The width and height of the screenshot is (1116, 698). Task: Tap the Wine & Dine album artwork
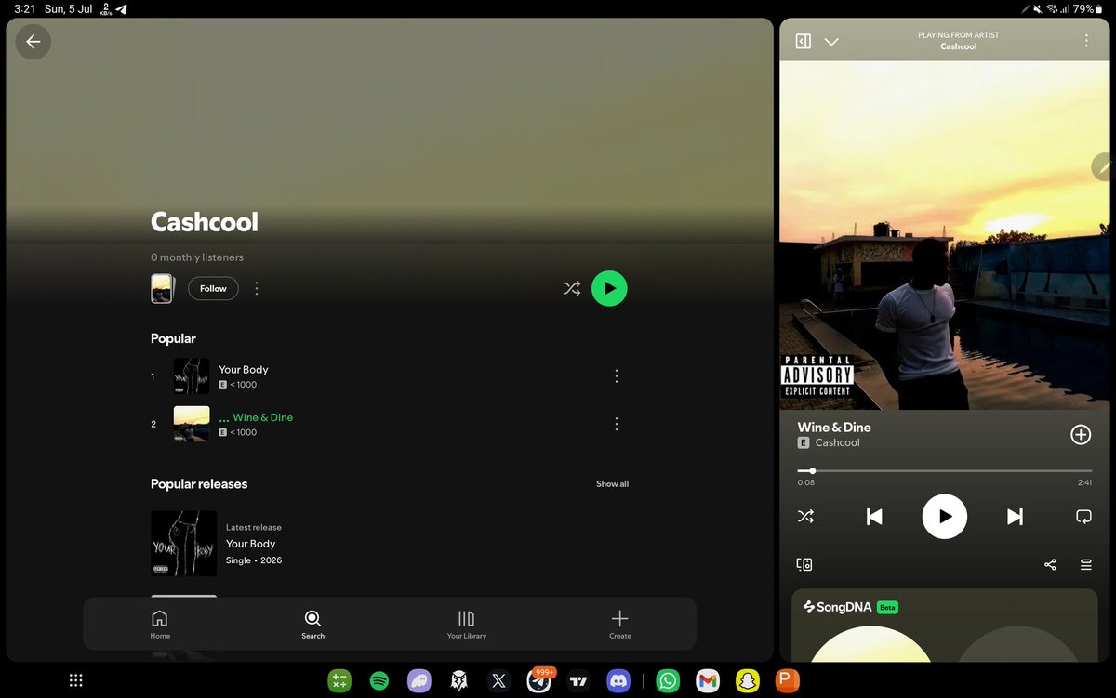point(945,235)
